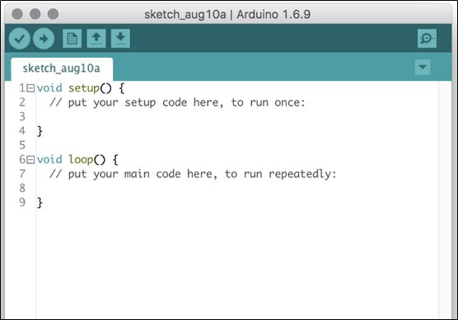This screenshot has height=320, width=458.
Task: Click the comment about setup code
Action: (177, 102)
